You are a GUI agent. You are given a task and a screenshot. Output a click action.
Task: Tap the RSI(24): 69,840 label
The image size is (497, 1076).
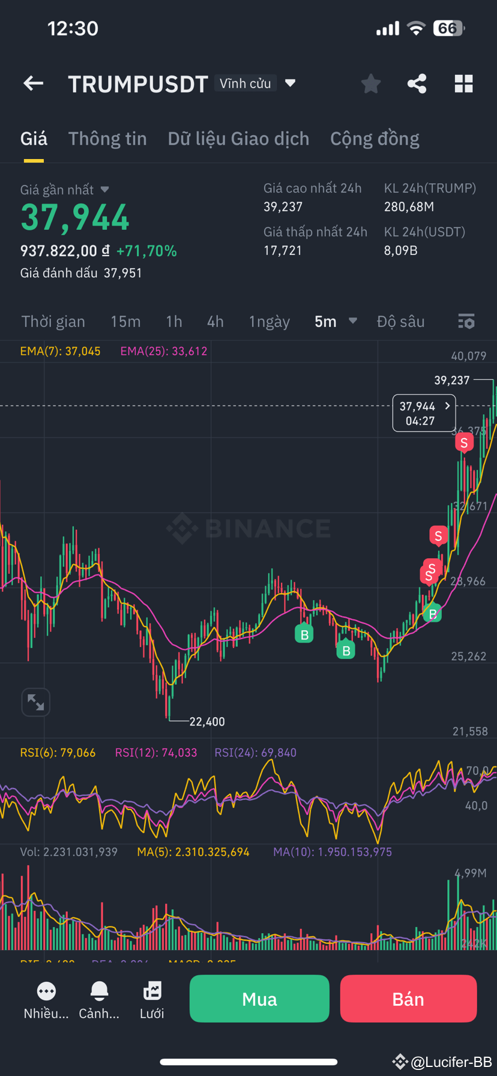[256, 753]
